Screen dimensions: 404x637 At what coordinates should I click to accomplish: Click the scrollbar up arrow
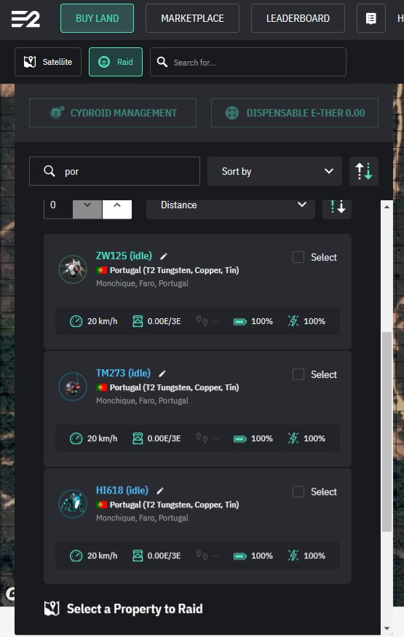pos(387,207)
